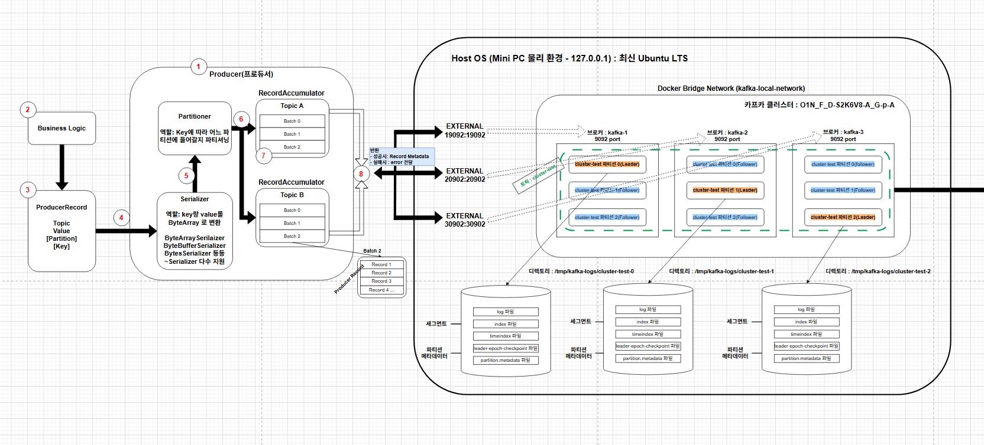Click the Serializer block
Image resolution: width=984 pixels, height=445 pixels.
pos(195,231)
